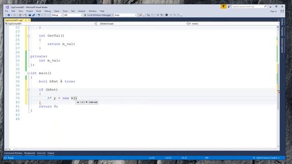Viewport: 292px width, 164px height.
Task: Undo the last edit
Action: pyautogui.click(x=39, y=15)
